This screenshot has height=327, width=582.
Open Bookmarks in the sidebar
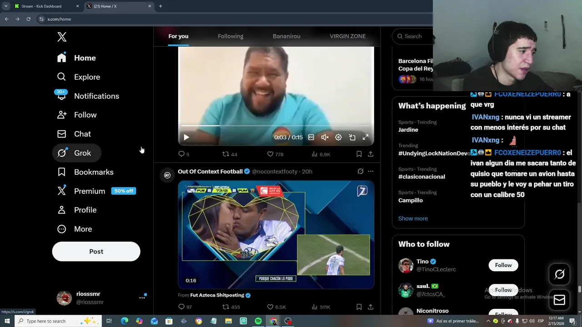coord(85,172)
